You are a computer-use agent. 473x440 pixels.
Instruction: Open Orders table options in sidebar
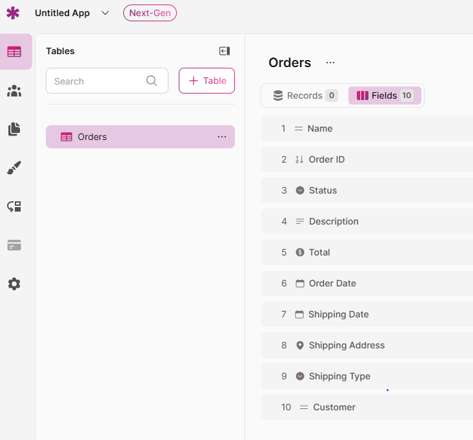point(222,137)
